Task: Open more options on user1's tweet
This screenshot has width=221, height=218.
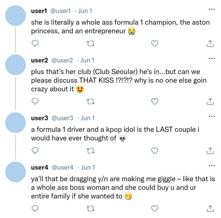Action: click(x=212, y=9)
